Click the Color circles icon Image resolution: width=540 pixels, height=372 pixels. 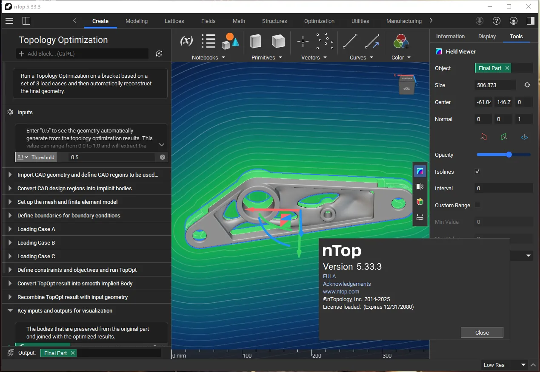pyautogui.click(x=400, y=41)
